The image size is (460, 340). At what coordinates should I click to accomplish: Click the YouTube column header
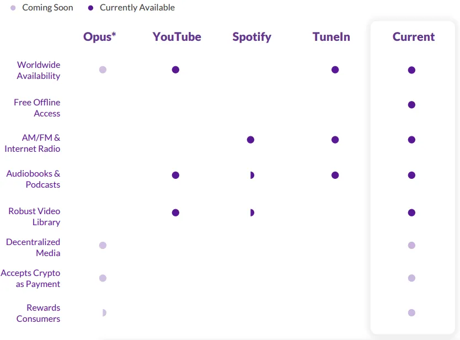coord(177,36)
